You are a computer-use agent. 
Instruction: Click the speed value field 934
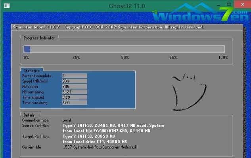[75, 81]
